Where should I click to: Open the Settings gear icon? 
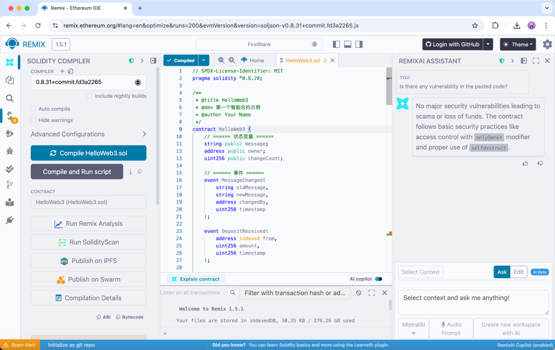[x=547, y=44]
